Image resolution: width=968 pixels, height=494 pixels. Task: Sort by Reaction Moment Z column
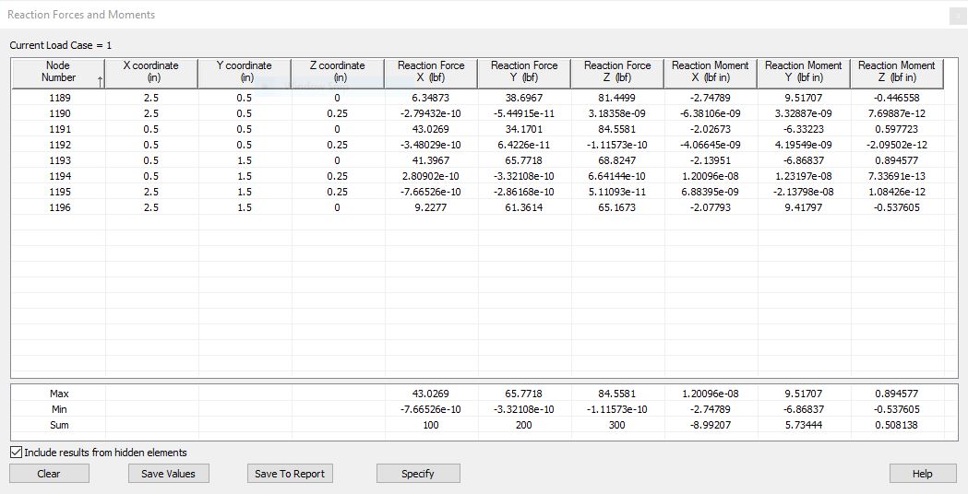(896, 72)
